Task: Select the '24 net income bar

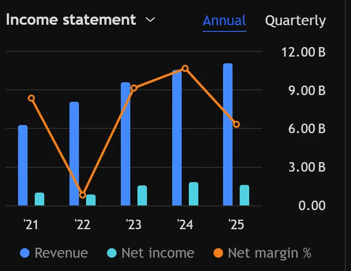Action: [x=194, y=194]
